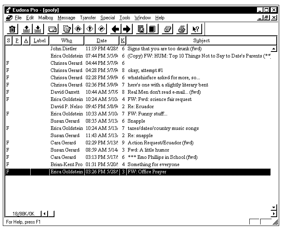The image size is (282, 232).
Task: Open the Mailbox menu
Action: (46, 18)
